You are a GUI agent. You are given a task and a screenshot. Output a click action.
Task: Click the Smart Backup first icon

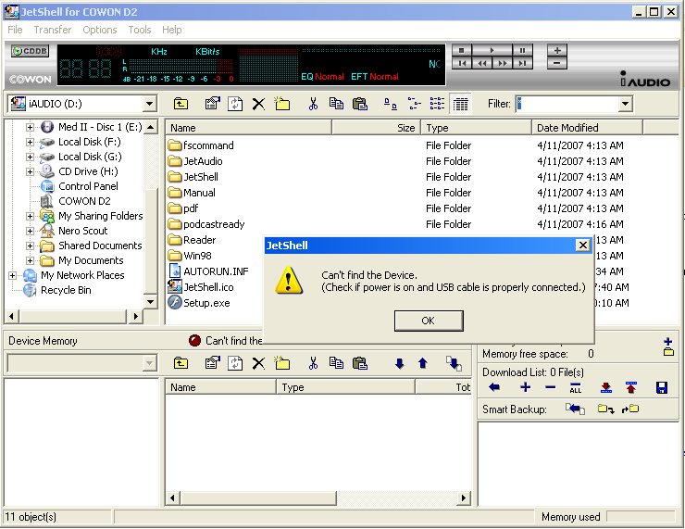click(575, 409)
